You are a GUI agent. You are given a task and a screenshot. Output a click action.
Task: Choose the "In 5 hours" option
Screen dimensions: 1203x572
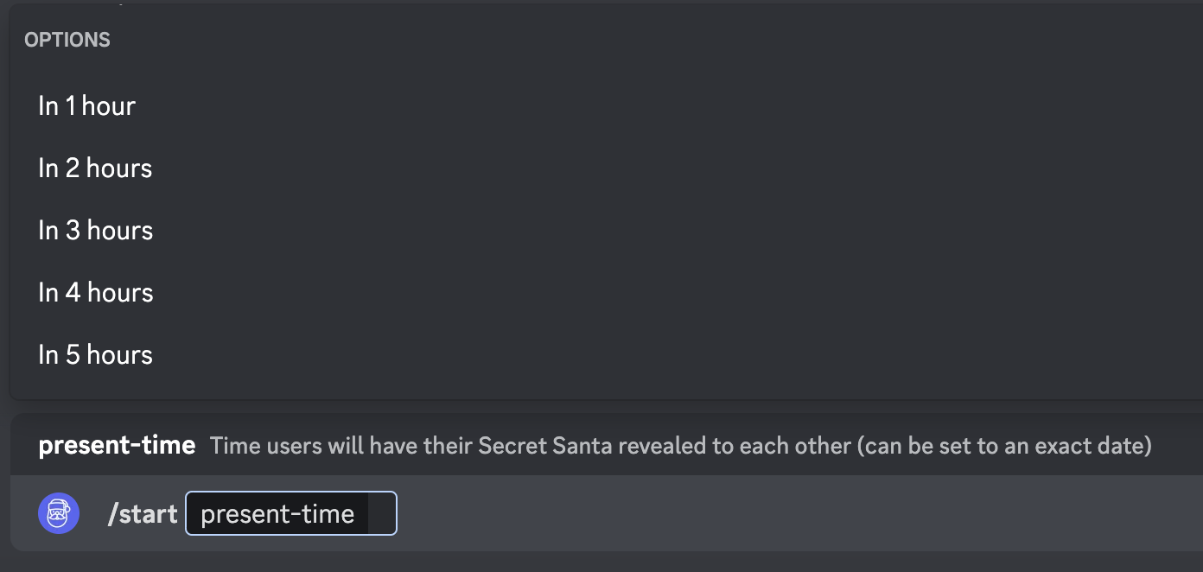[95, 354]
